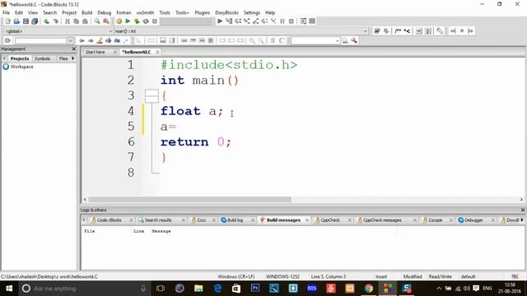Start debugger with black arrow icon

tap(220, 21)
